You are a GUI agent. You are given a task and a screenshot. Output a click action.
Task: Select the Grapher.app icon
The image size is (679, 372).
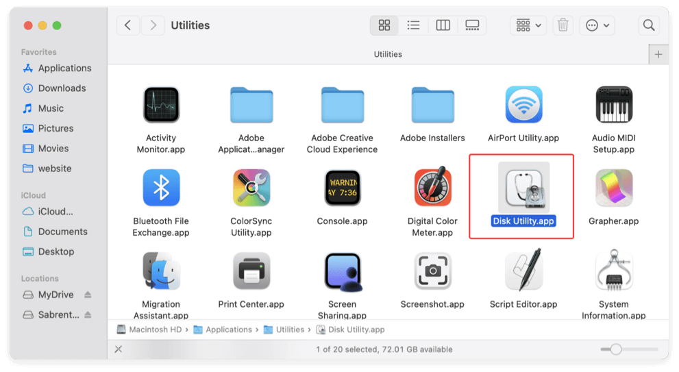pos(614,188)
